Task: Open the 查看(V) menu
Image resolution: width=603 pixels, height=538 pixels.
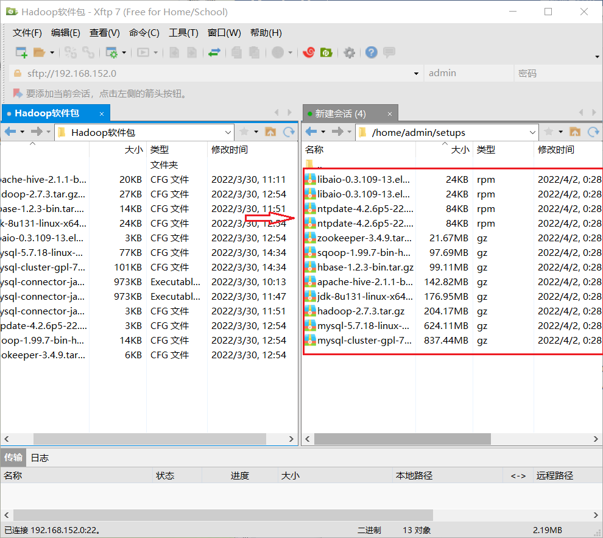Action: 105,33
